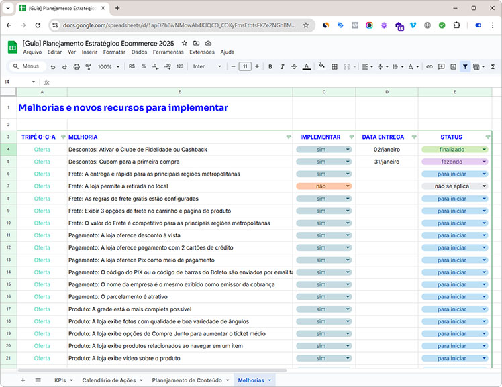The height and width of the screenshot is (387, 502).
Task: Open the name box dropdown arrow
Action: (x=34, y=82)
